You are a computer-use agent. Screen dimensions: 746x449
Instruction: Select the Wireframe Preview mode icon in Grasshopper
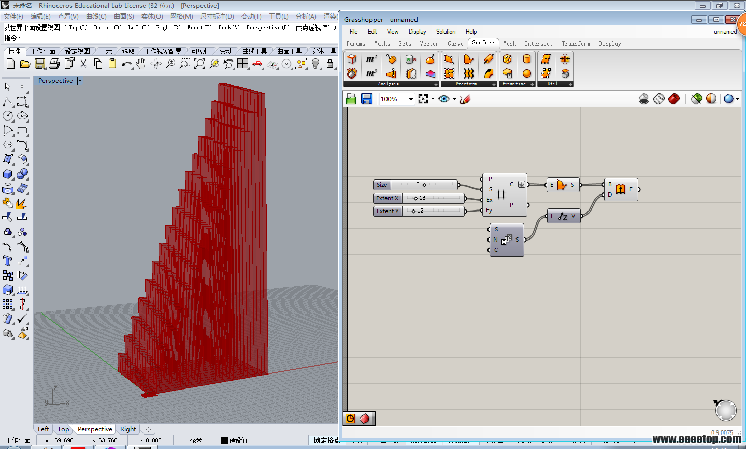659,99
